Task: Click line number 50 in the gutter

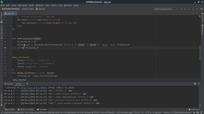Action: click(x=5, y=48)
